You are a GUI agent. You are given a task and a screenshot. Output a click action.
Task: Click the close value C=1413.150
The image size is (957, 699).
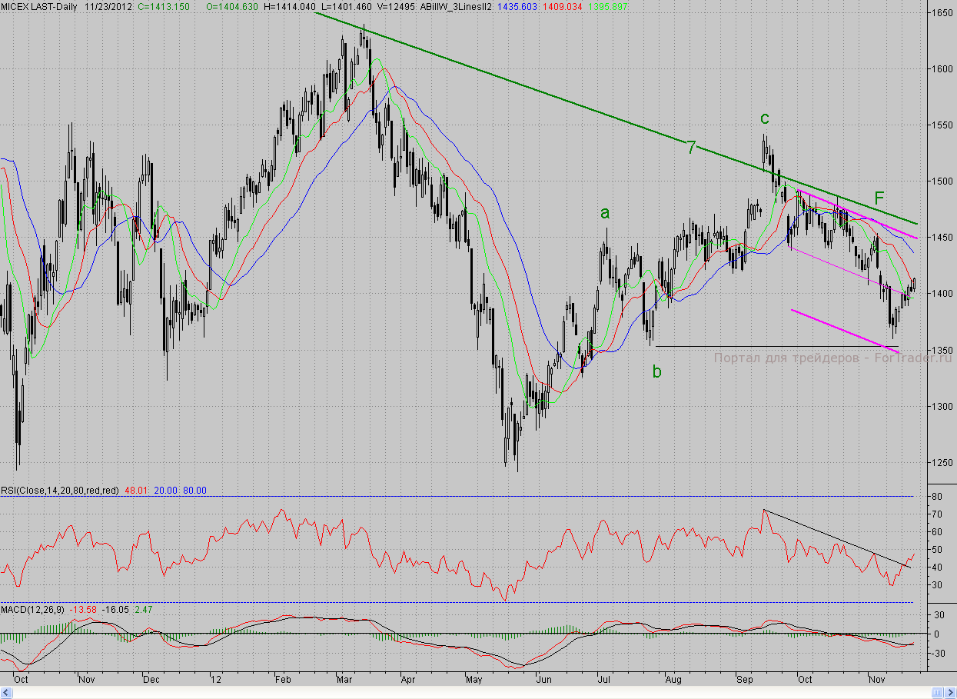pos(164,5)
